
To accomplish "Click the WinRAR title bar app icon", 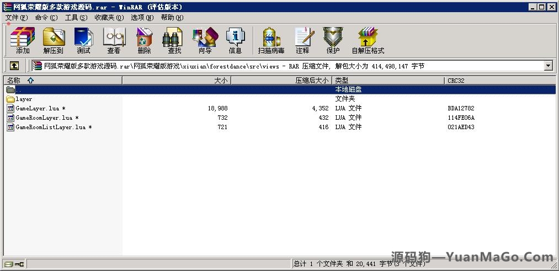I will [7, 7].
